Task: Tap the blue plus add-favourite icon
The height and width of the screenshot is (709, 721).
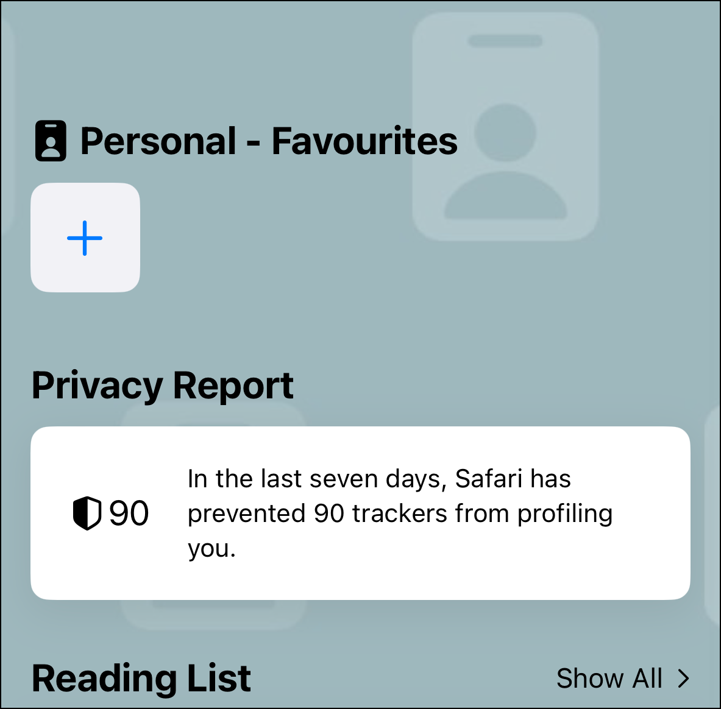Action: 85,238
